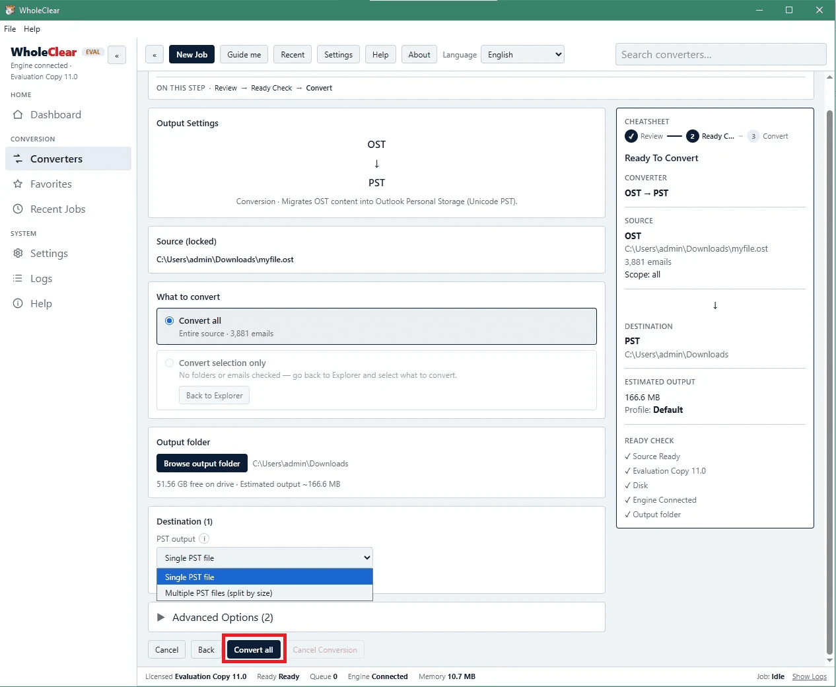The height and width of the screenshot is (687, 836).
Task: Click the 'Review' breadcrumb step
Action: [226, 88]
